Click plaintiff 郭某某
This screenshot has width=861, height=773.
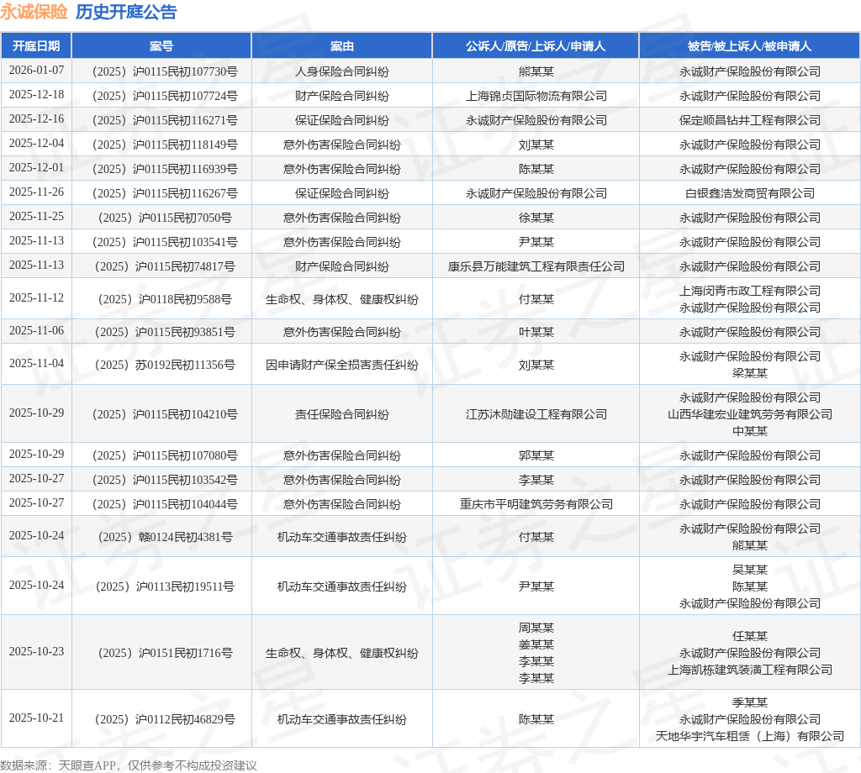click(536, 455)
